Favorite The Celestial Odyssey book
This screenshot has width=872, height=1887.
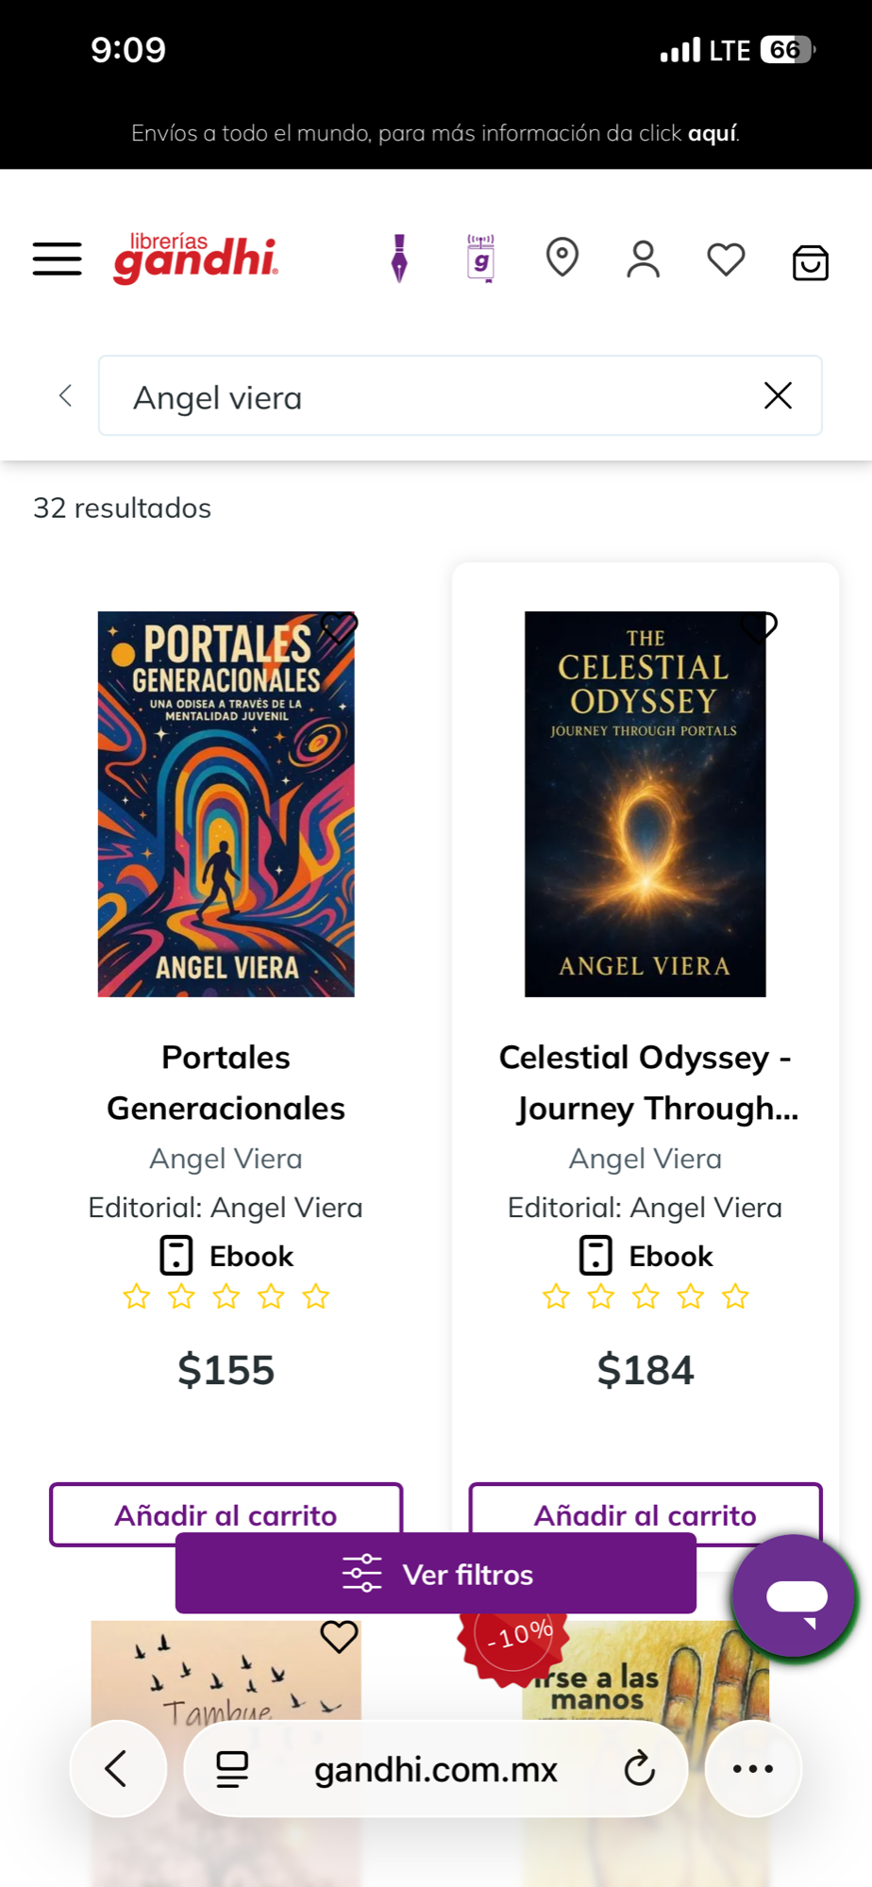(x=759, y=626)
